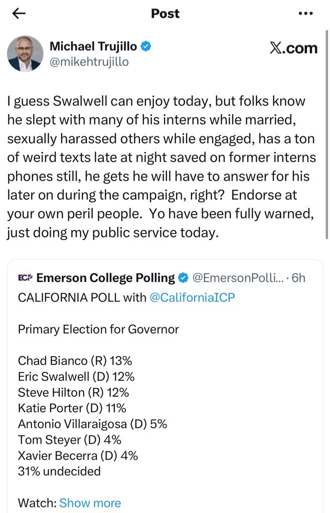Click Emerson College Polling's verified badge
Image resolution: width=330 pixels, height=513 pixels.
[184, 278]
